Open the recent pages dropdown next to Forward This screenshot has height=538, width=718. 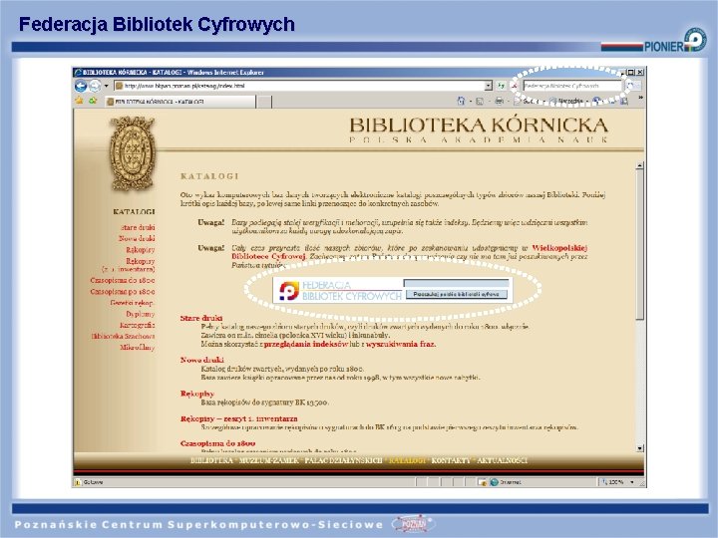pyautogui.click(x=107, y=86)
